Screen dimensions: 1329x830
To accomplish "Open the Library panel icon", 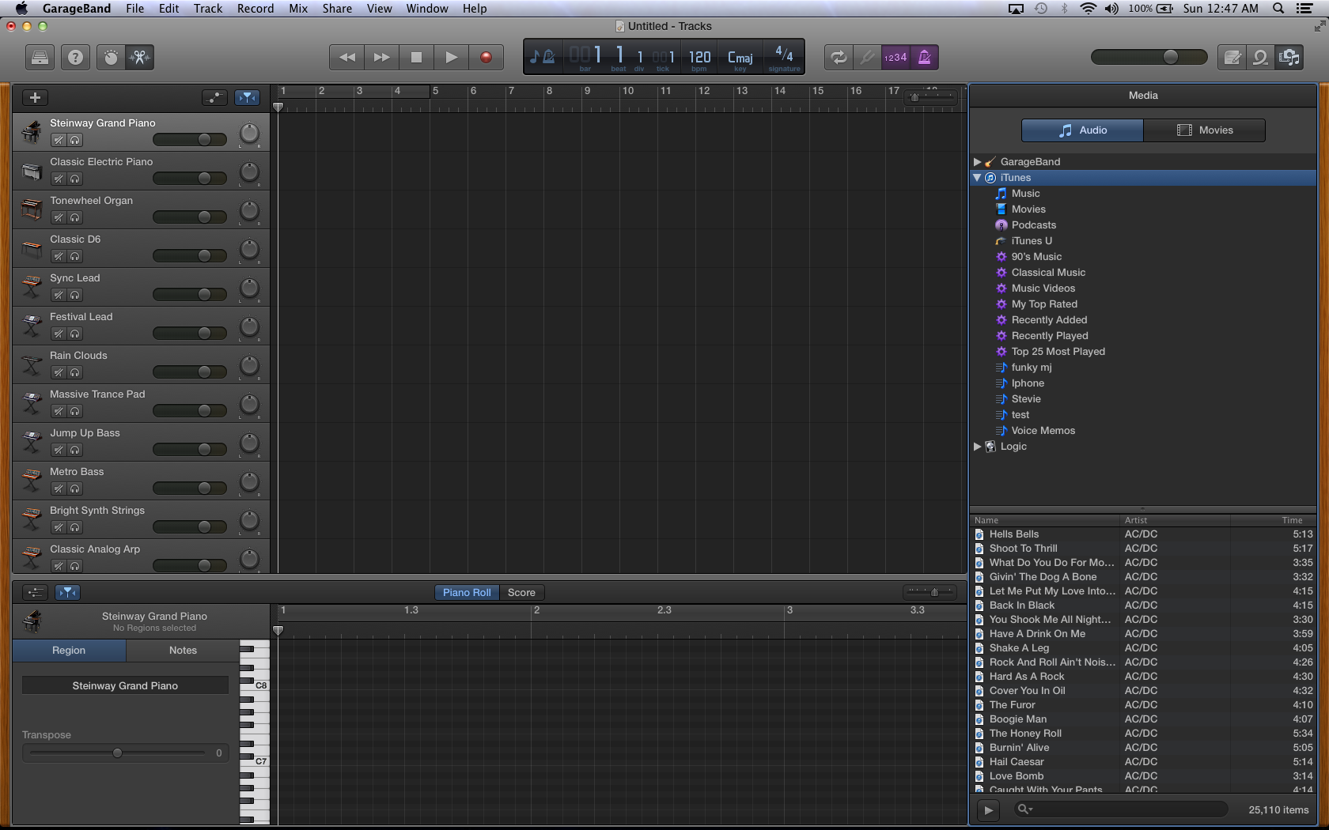I will (x=40, y=57).
